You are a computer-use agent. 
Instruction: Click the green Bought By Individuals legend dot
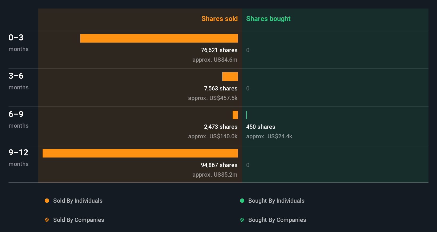[242, 201]
